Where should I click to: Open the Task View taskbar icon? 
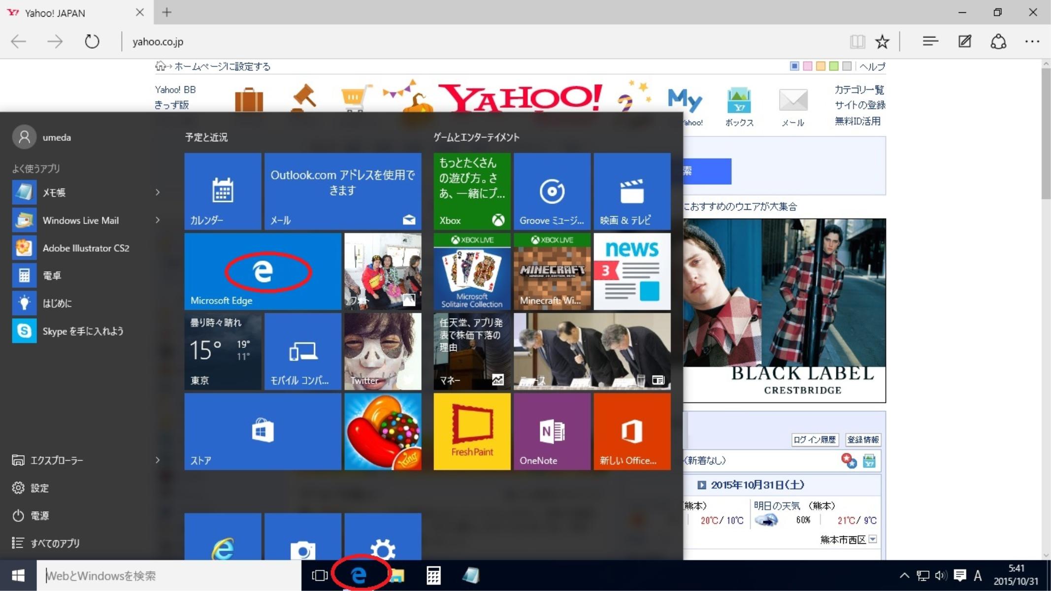320,575
